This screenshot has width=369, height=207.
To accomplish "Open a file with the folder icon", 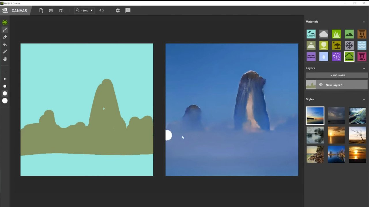I will click(x=51, y=10).
